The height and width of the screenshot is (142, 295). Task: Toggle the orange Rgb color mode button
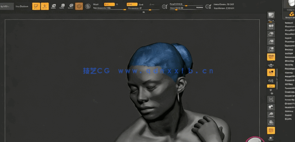[109, 4]
